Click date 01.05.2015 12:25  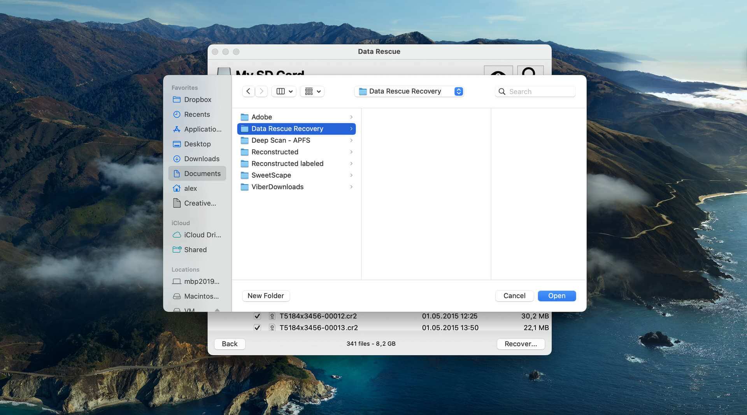coord(450,316)
